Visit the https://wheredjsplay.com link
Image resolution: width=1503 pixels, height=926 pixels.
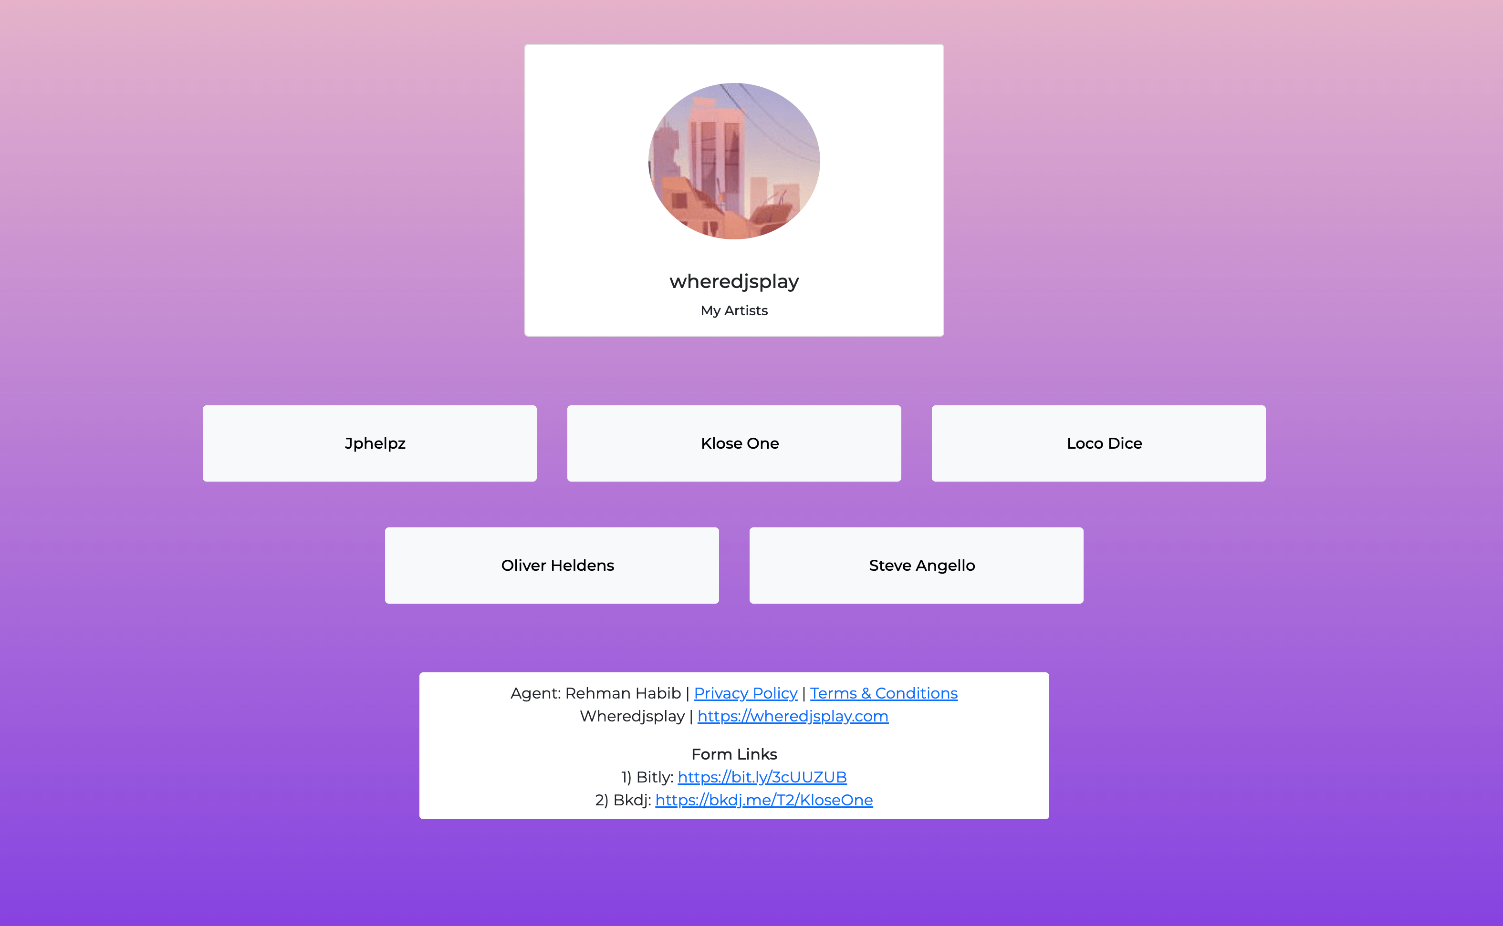point(793,716)
